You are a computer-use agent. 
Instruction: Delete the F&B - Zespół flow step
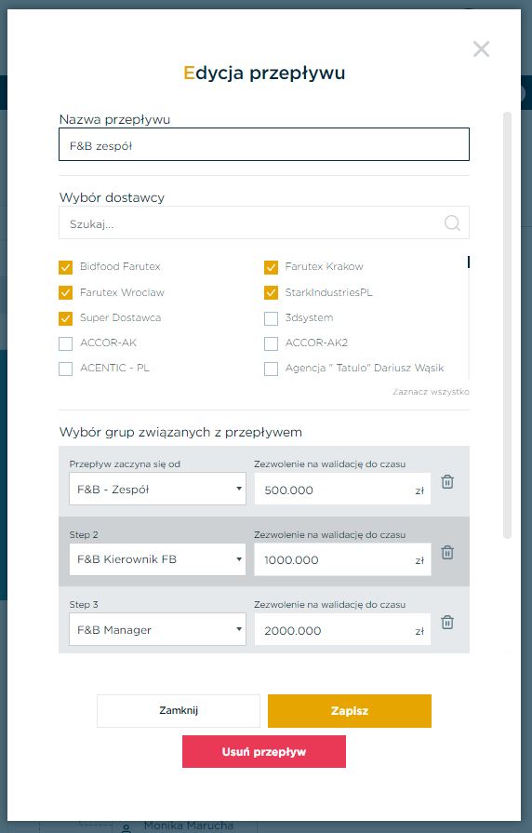447,482
